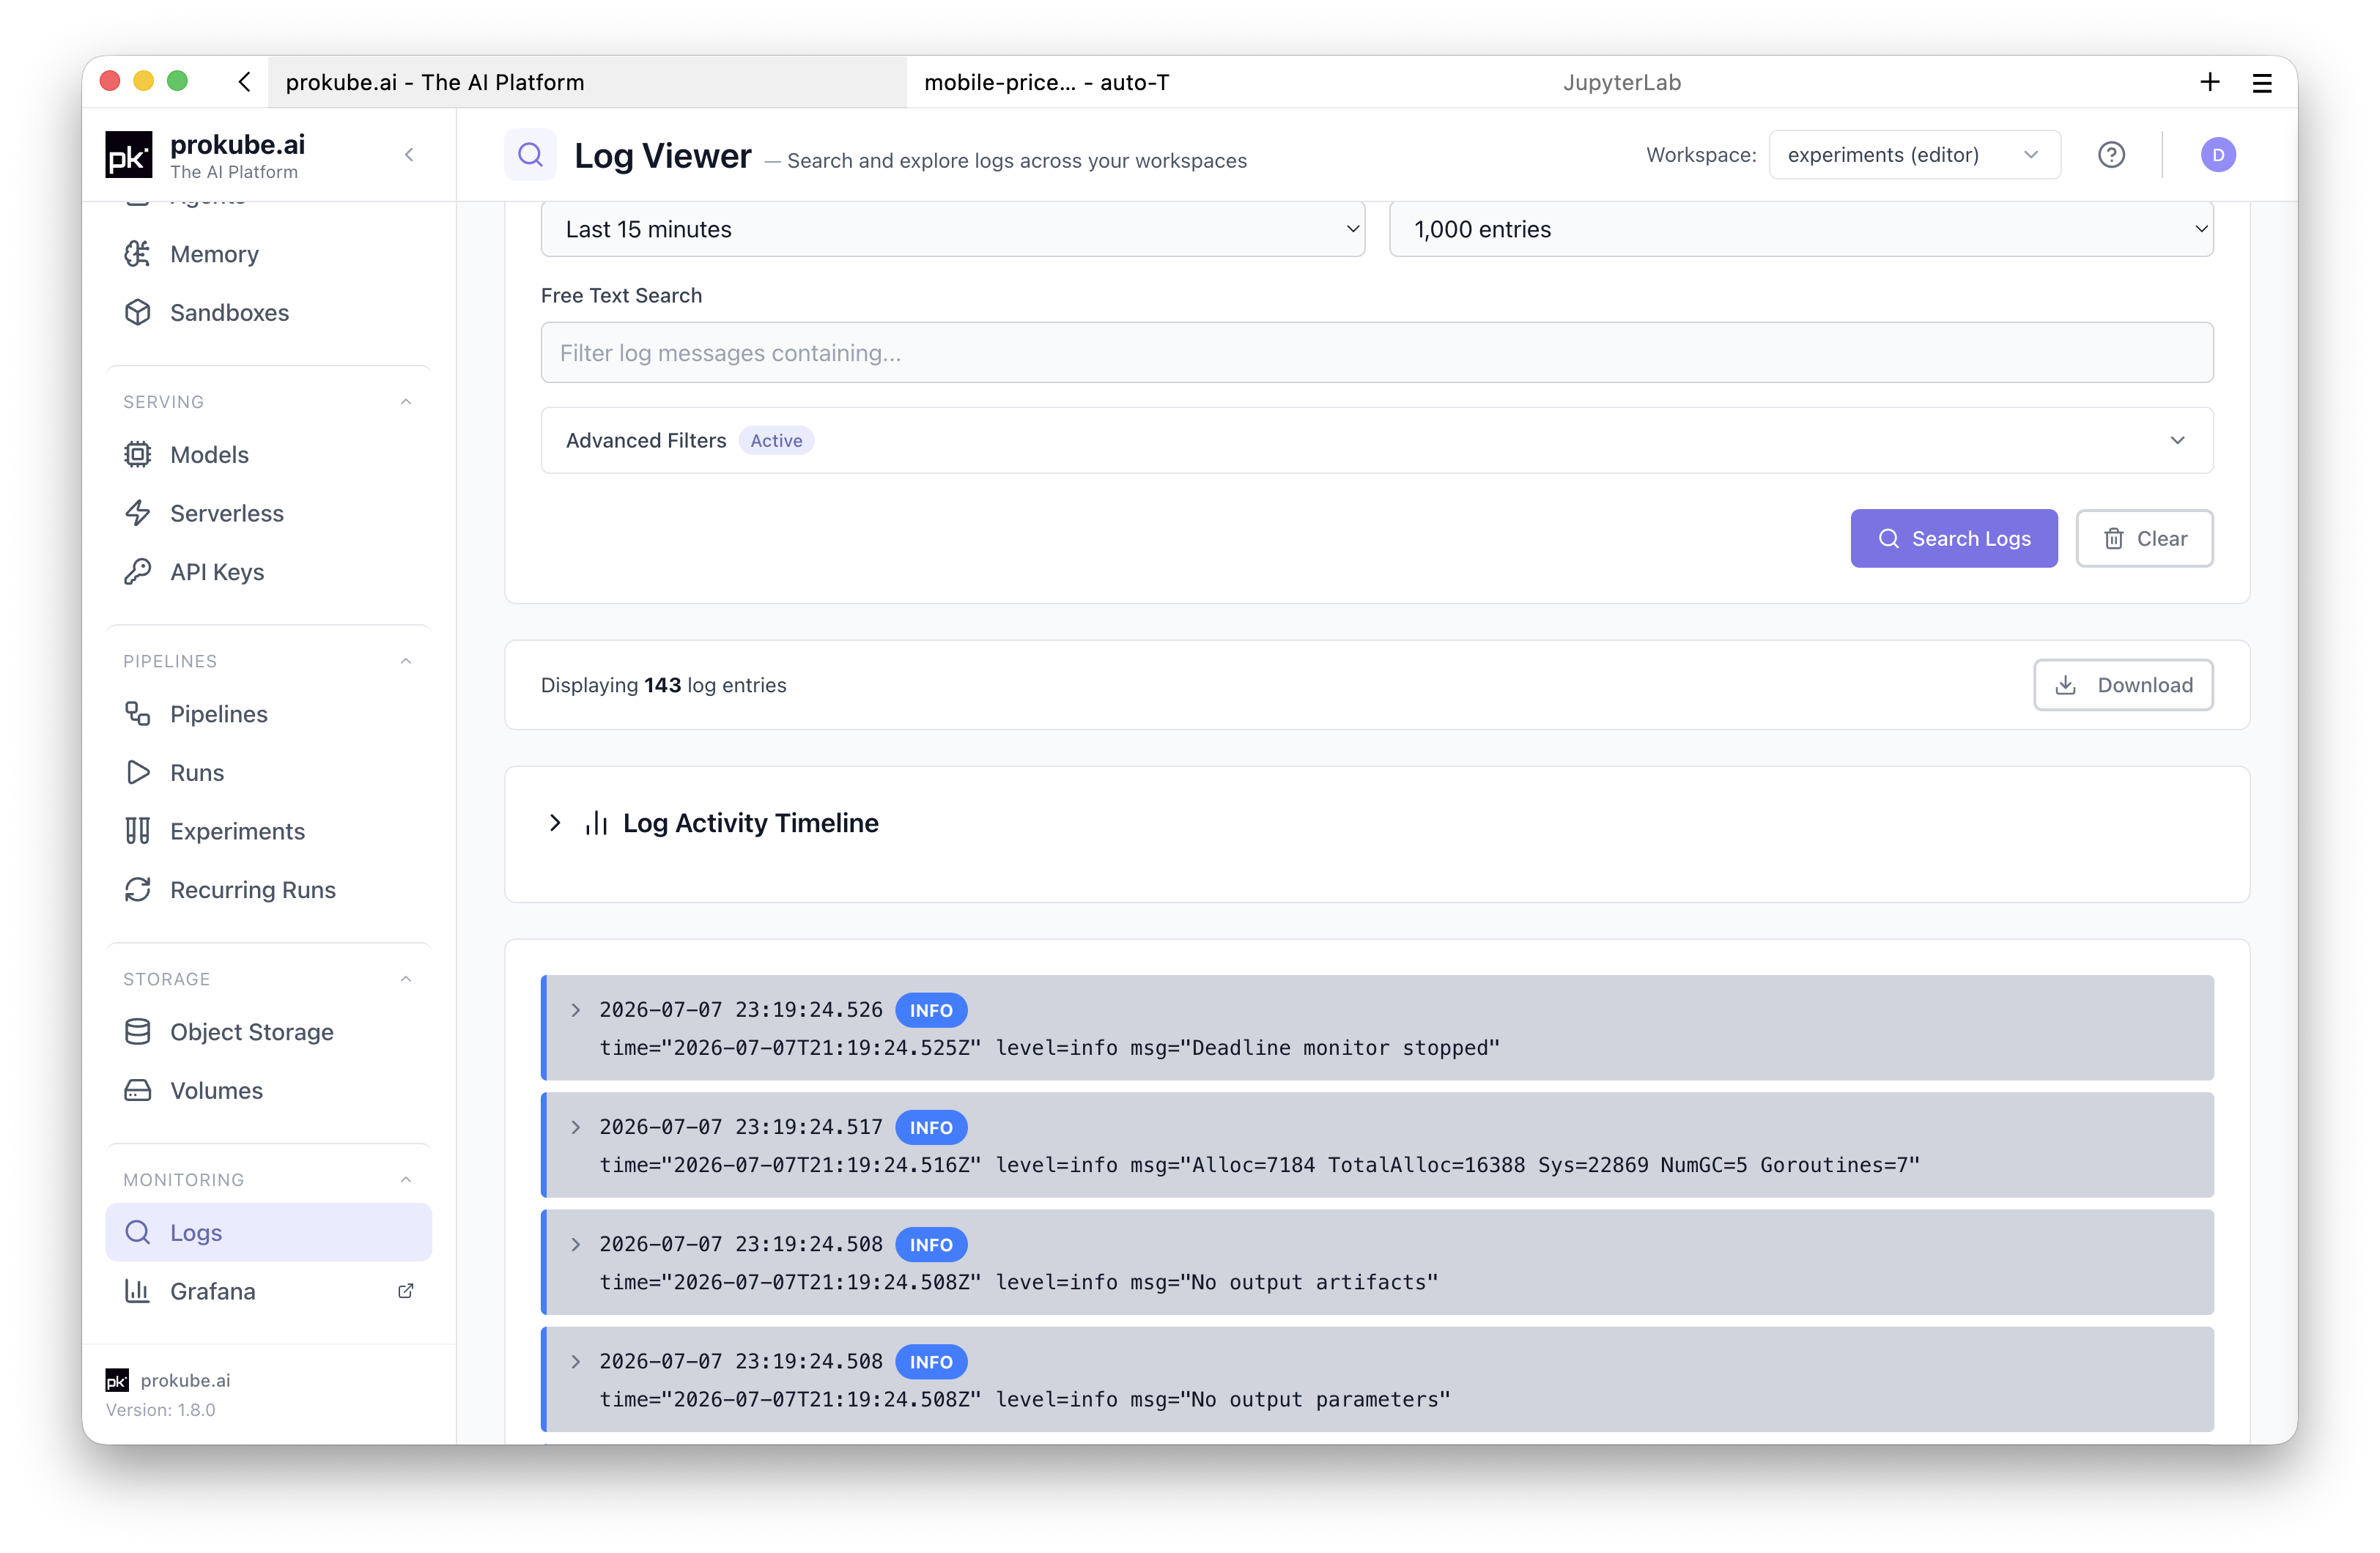Open Object Storage
Screen dimensions: 2380x1553
coord(268,1032)
